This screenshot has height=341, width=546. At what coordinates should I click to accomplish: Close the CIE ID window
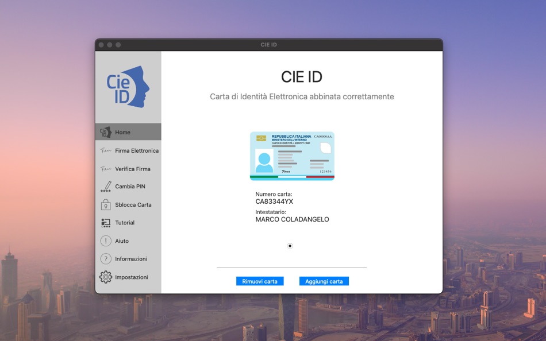[x=101, y=45]
